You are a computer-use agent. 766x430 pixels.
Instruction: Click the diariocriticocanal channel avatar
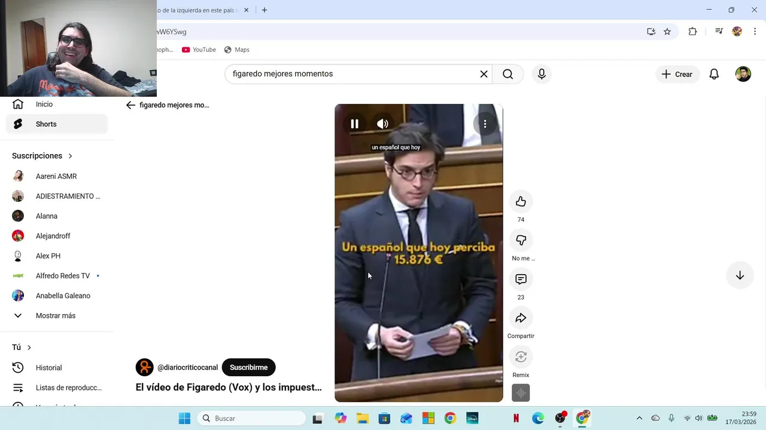coord(145,367)
